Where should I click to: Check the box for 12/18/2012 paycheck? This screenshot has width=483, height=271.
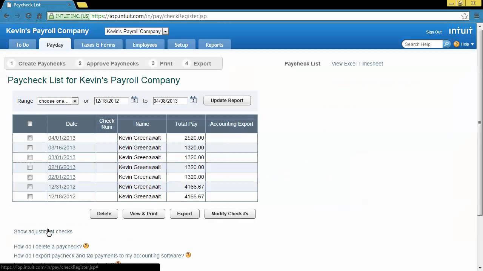point(30,196)
